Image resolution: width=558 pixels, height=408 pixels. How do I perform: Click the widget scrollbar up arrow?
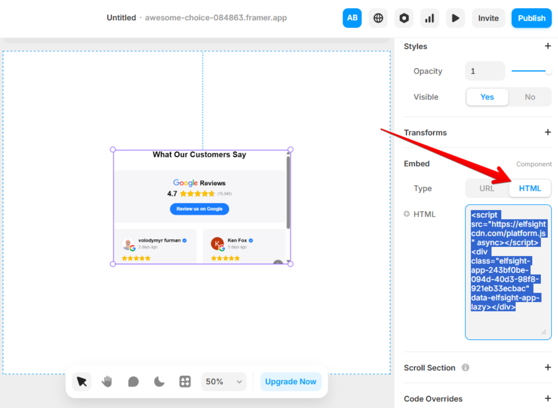point(288,153)
